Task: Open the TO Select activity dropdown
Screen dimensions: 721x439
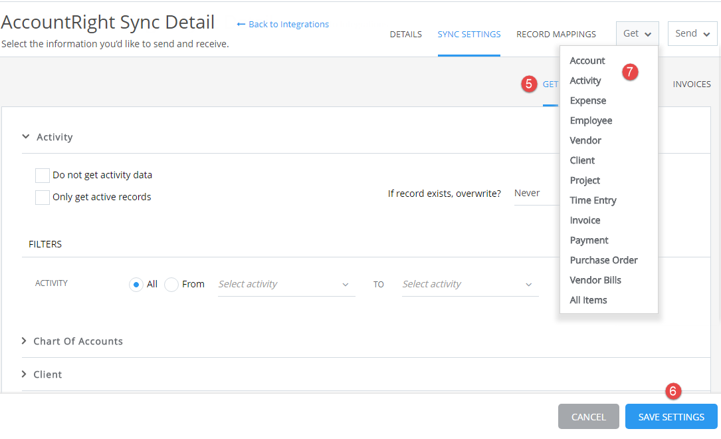Action: 470,285
